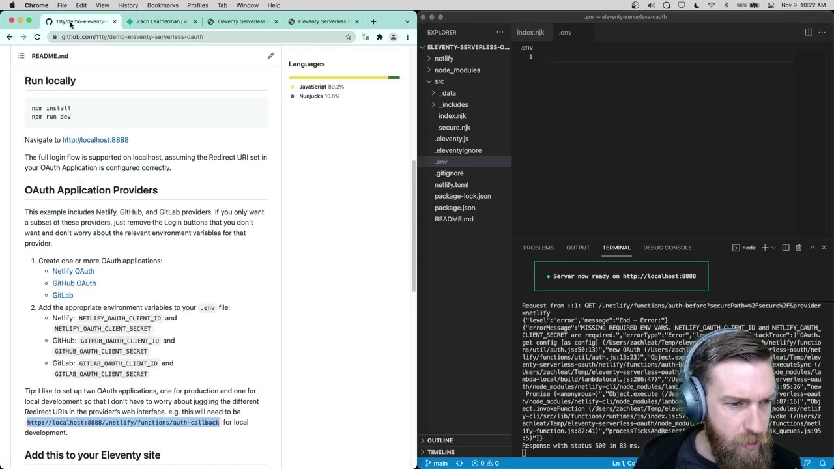Open editor more actions ellipsis

pyautogui.click(x=822, y=32)
